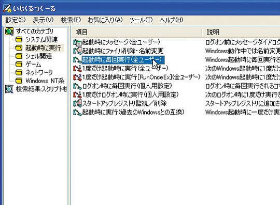Screen dimensions: 280x205
Task: Click the 検索結果 magnifier icon
Action: tap(9, 89)
